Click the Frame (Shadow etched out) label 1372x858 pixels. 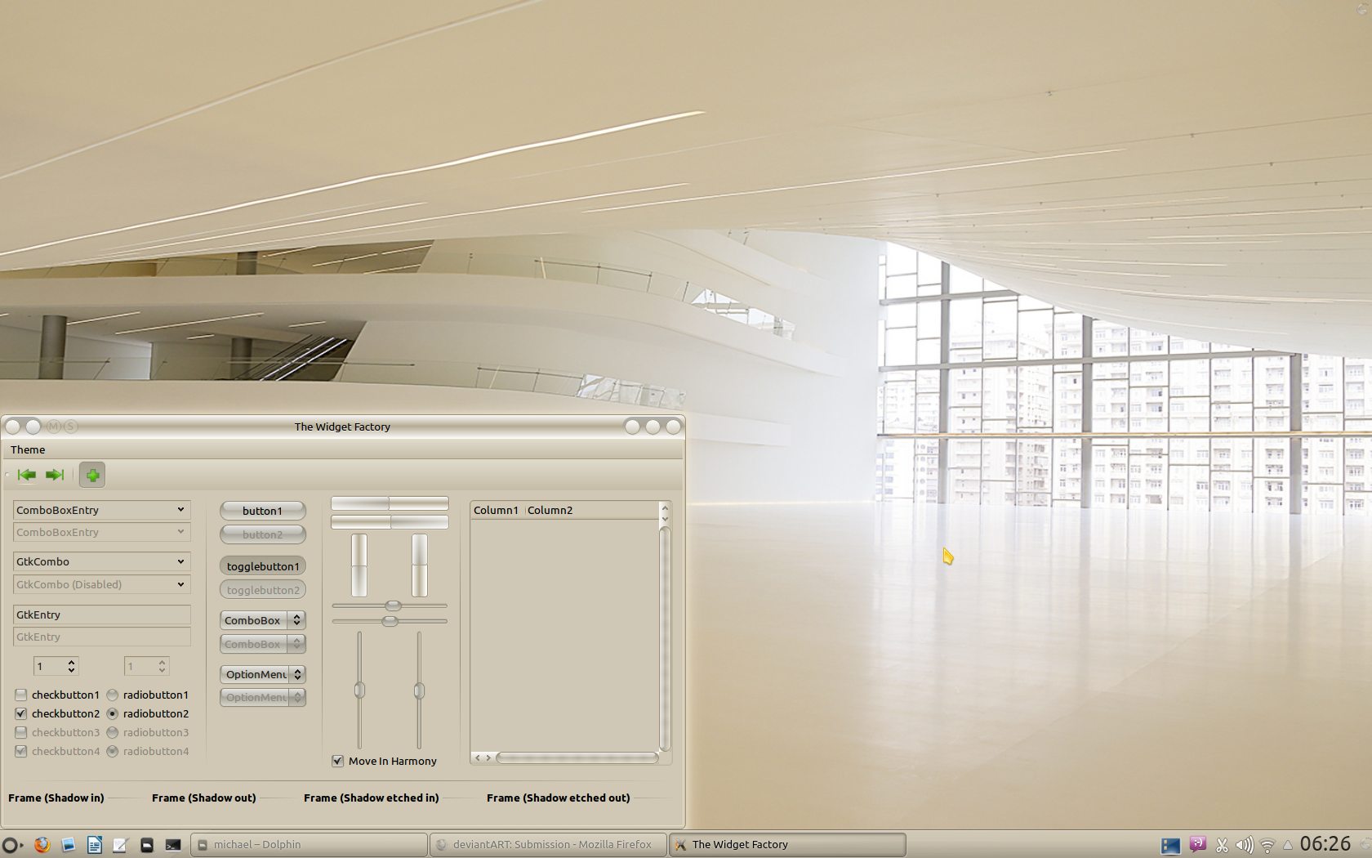click(559, 798)
